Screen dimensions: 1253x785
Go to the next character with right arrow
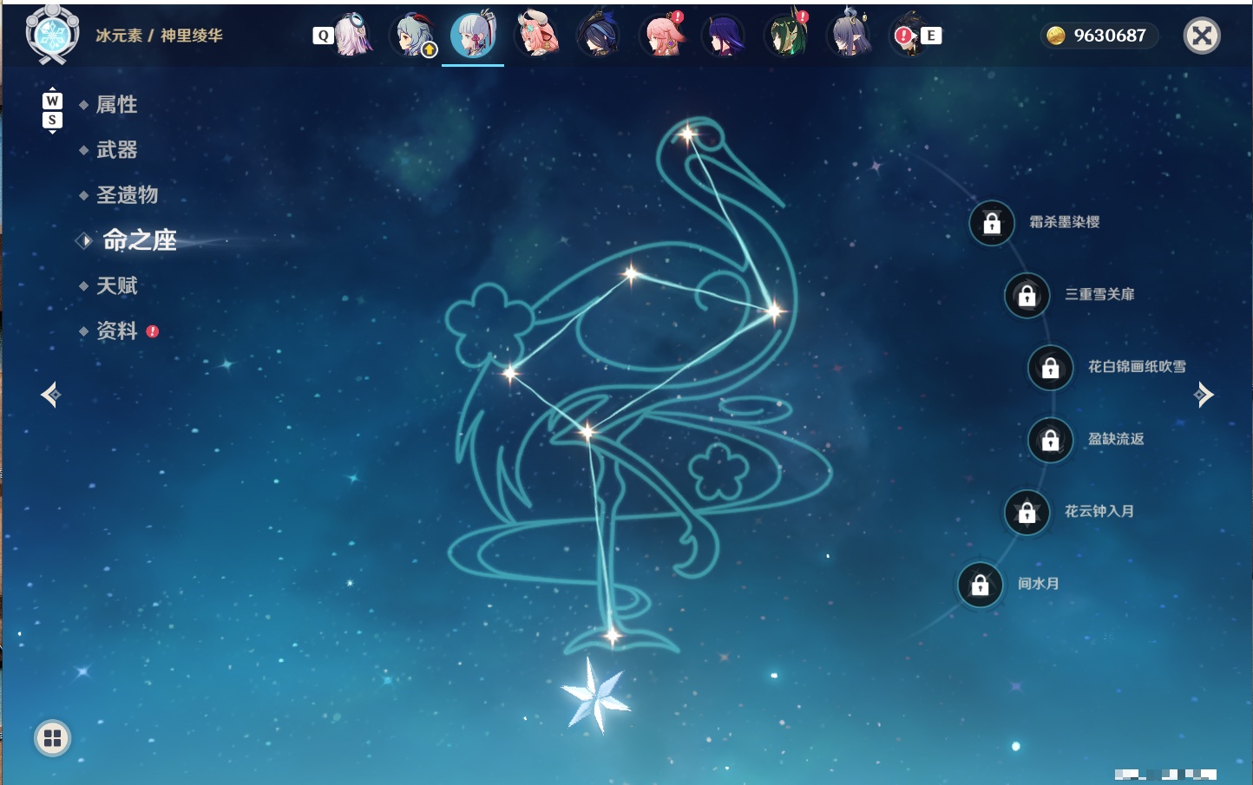[x=1204, y=395]
